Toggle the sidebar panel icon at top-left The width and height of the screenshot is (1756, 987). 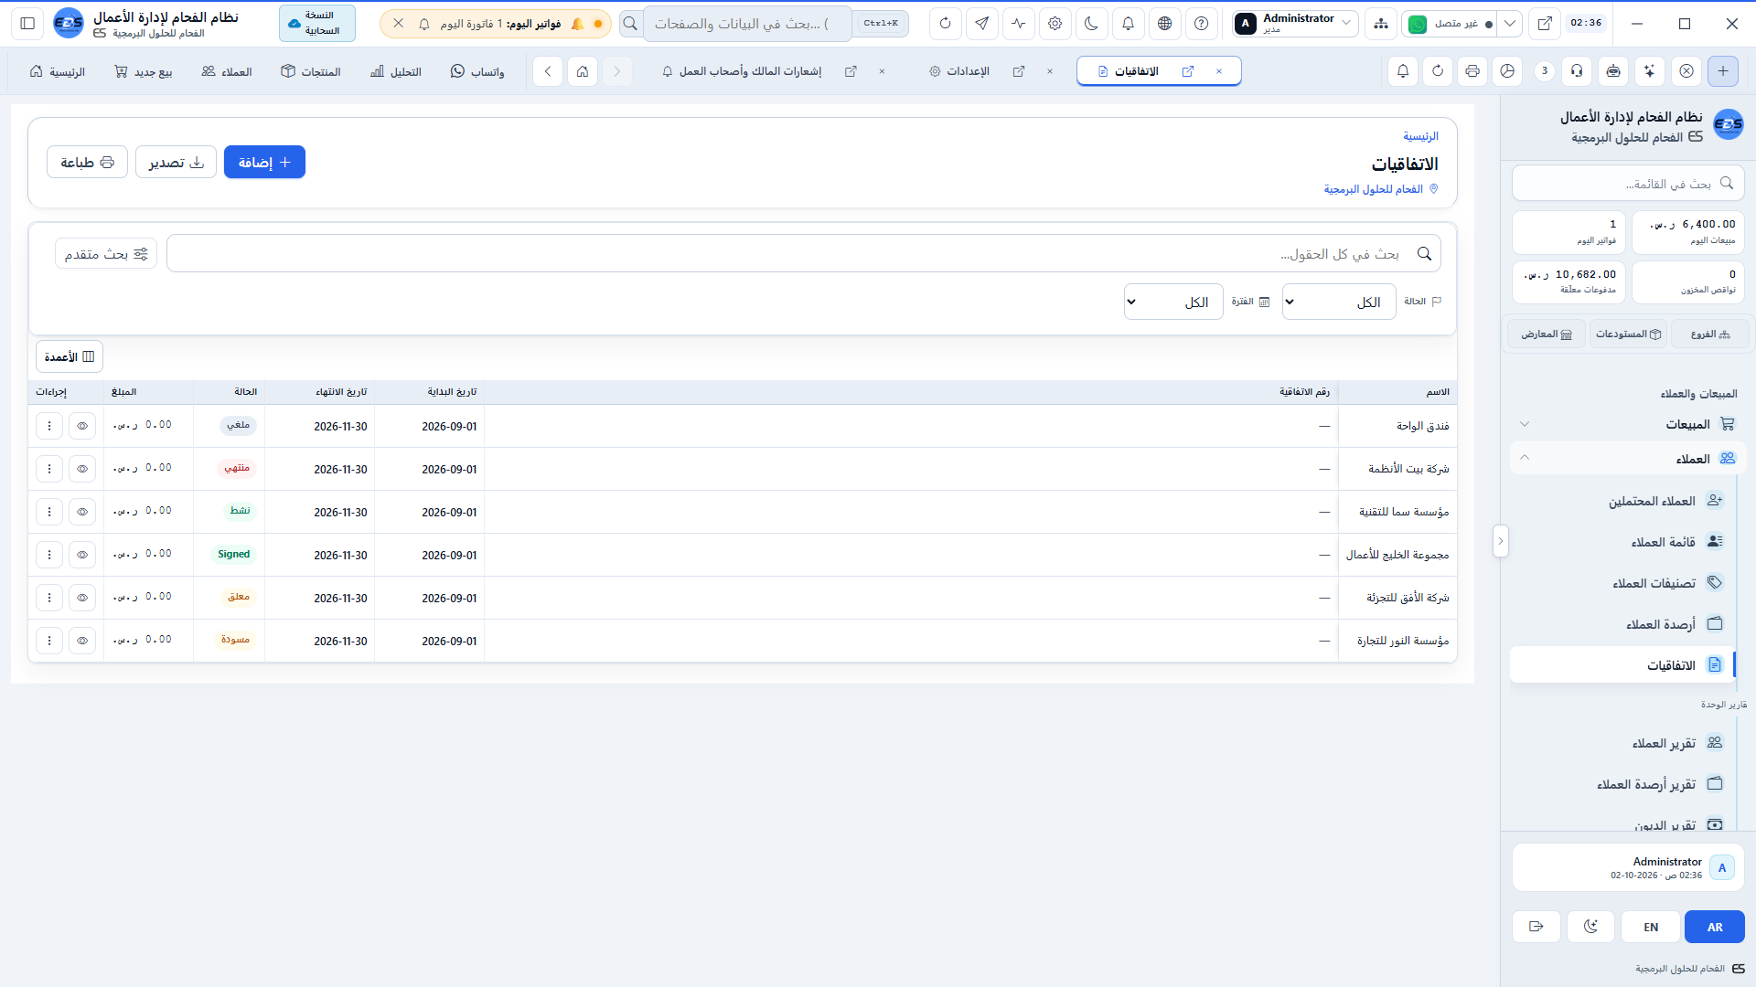click(27, 24)
